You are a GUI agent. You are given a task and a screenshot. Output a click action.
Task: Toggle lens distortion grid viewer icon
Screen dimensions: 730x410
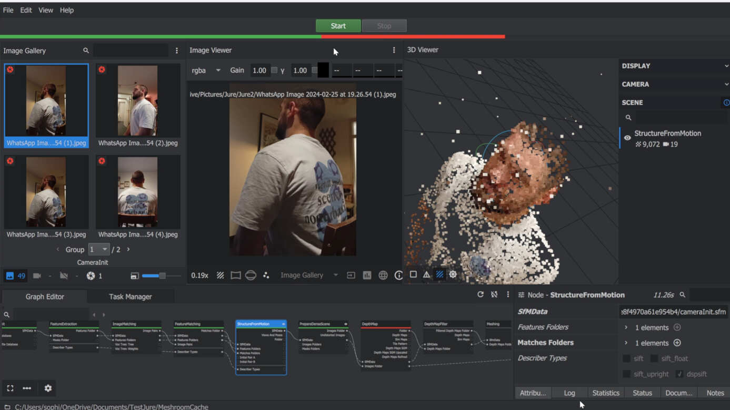pyautogui.click(x=236, y=275)
